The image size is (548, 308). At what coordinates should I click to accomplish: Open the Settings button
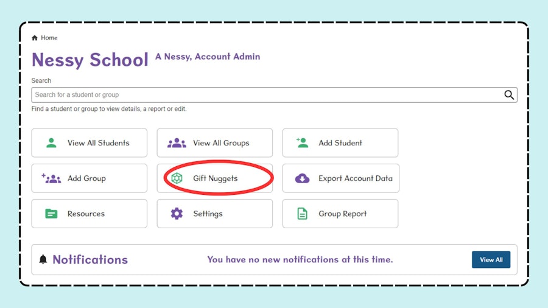pyautogui.click(x=214, y=214)
